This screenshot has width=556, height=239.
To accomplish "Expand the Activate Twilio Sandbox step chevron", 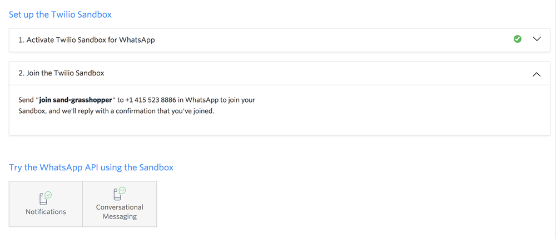I will 537,39.
